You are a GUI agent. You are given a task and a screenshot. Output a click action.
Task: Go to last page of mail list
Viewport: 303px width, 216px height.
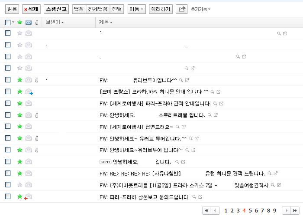coord(295,211)
